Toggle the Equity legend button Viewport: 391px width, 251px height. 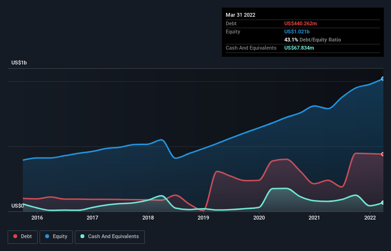point(56,237)
